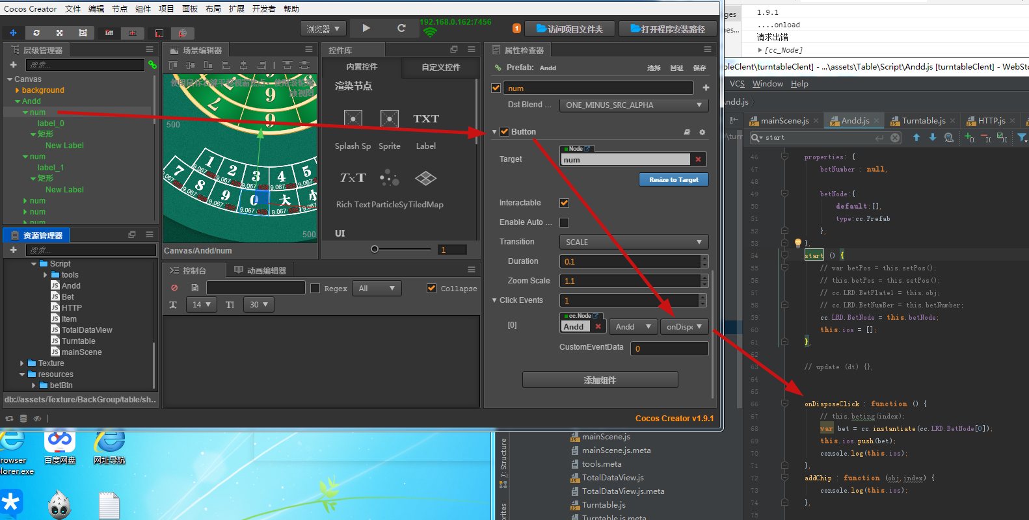Click the plus icon beside the num name field

pyautogui.click(x=706, y=88)
